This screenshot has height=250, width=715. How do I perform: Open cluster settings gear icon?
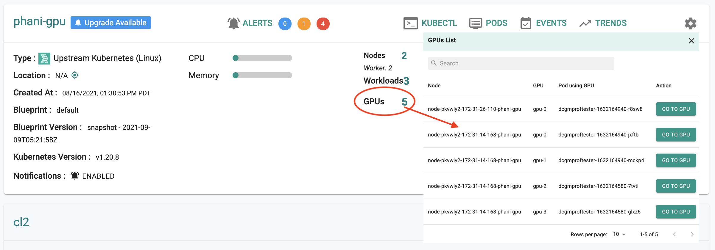tap(690, 23)
